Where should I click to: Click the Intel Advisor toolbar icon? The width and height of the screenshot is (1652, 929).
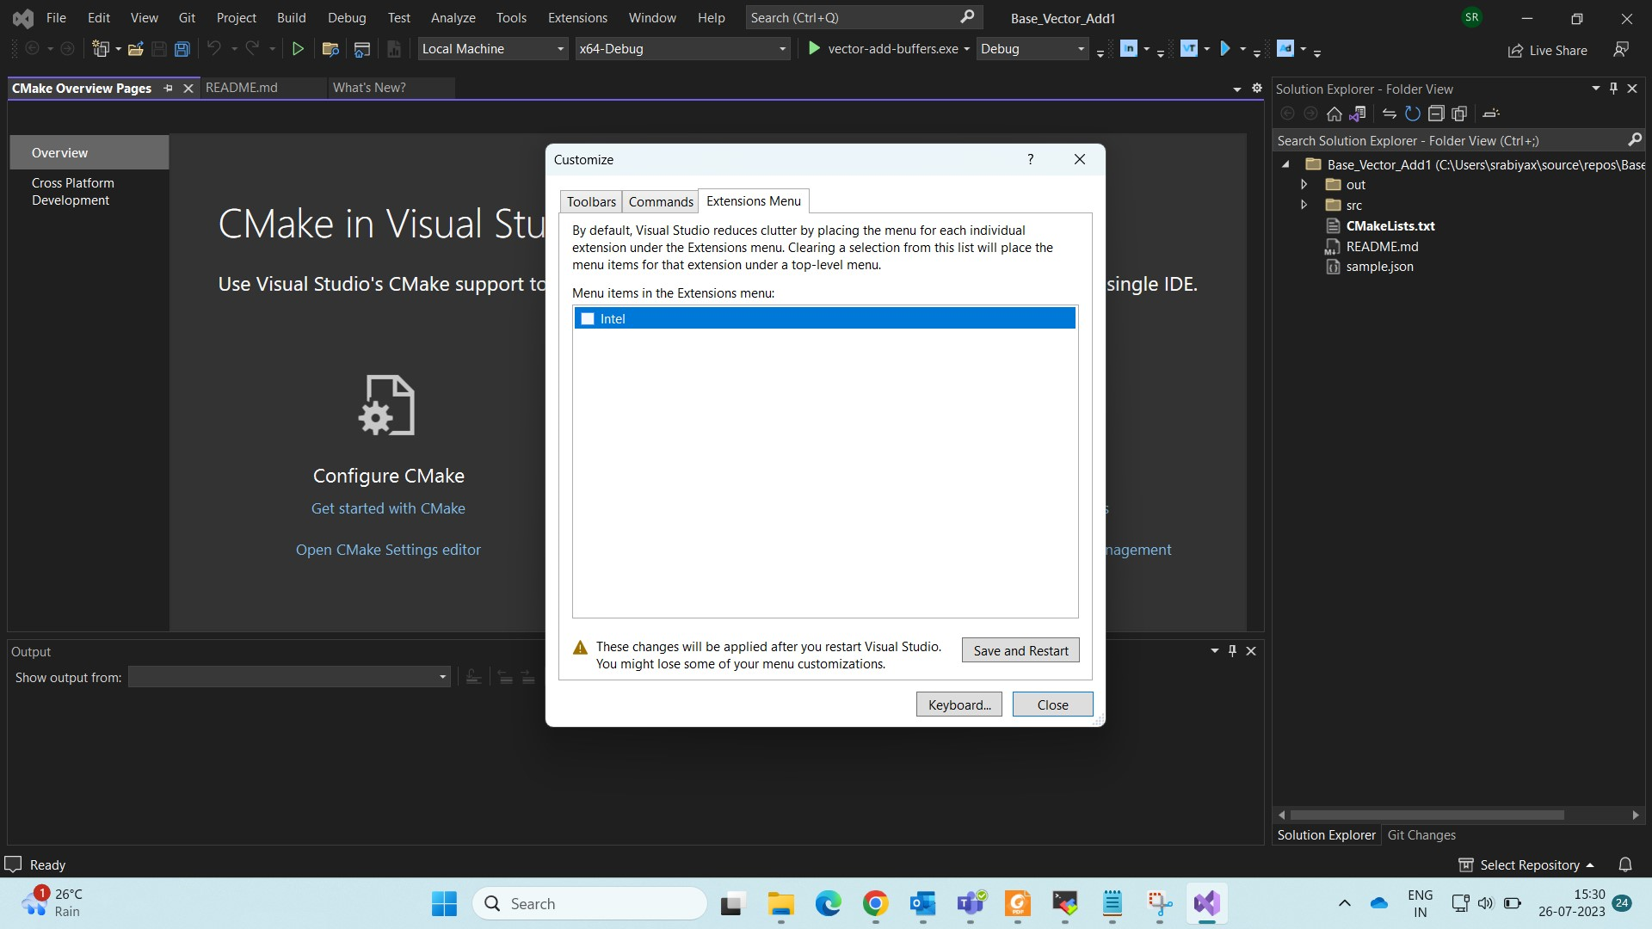coord(1285,49)
